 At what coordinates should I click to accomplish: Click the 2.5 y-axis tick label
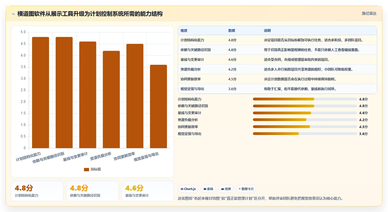pos(23,90)
